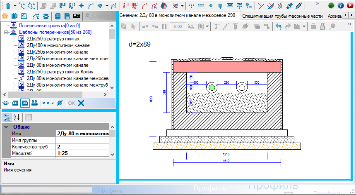Click the blue undo arrow

pyautogui.click(x=278, y=26)
